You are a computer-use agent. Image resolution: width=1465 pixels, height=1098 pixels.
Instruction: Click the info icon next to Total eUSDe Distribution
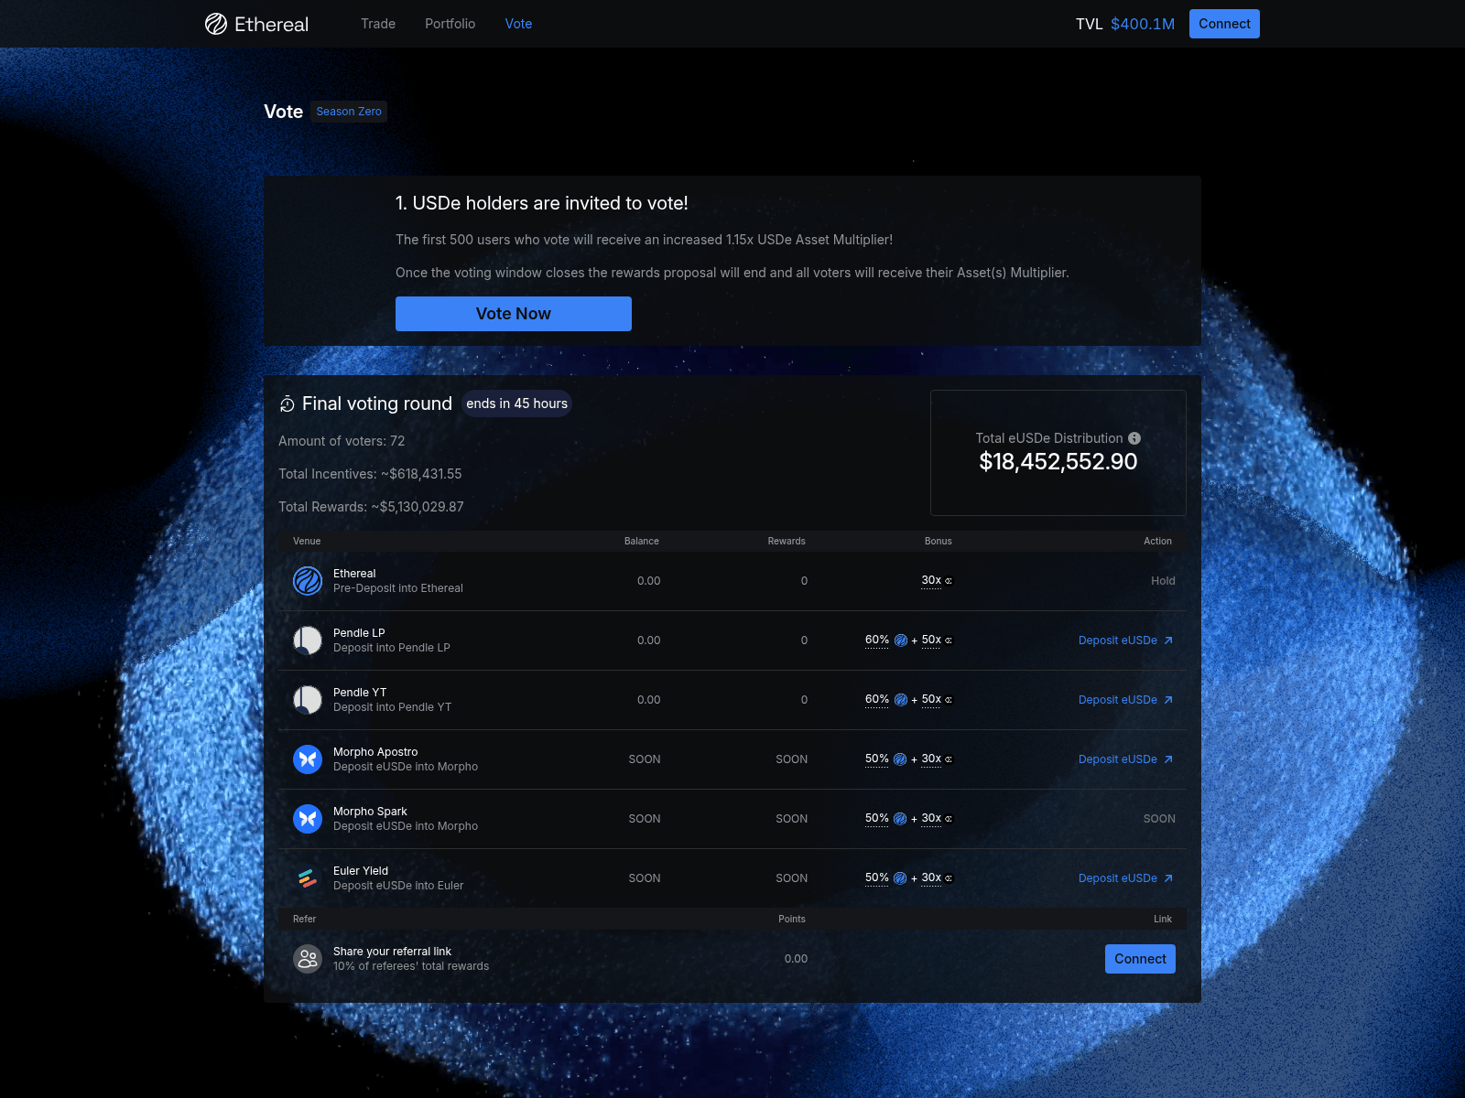point(1134,438)
